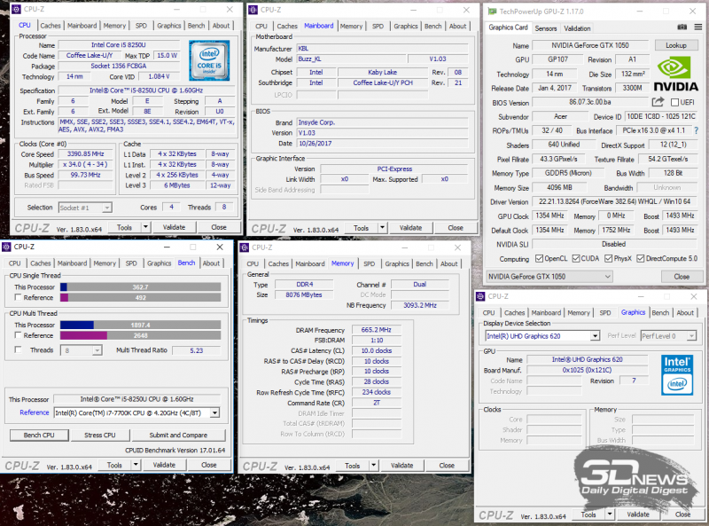Viewport: 709px width, 526px height.
Task: Click the GPU-Z screenshot camera icon
Action: point(682,27)
